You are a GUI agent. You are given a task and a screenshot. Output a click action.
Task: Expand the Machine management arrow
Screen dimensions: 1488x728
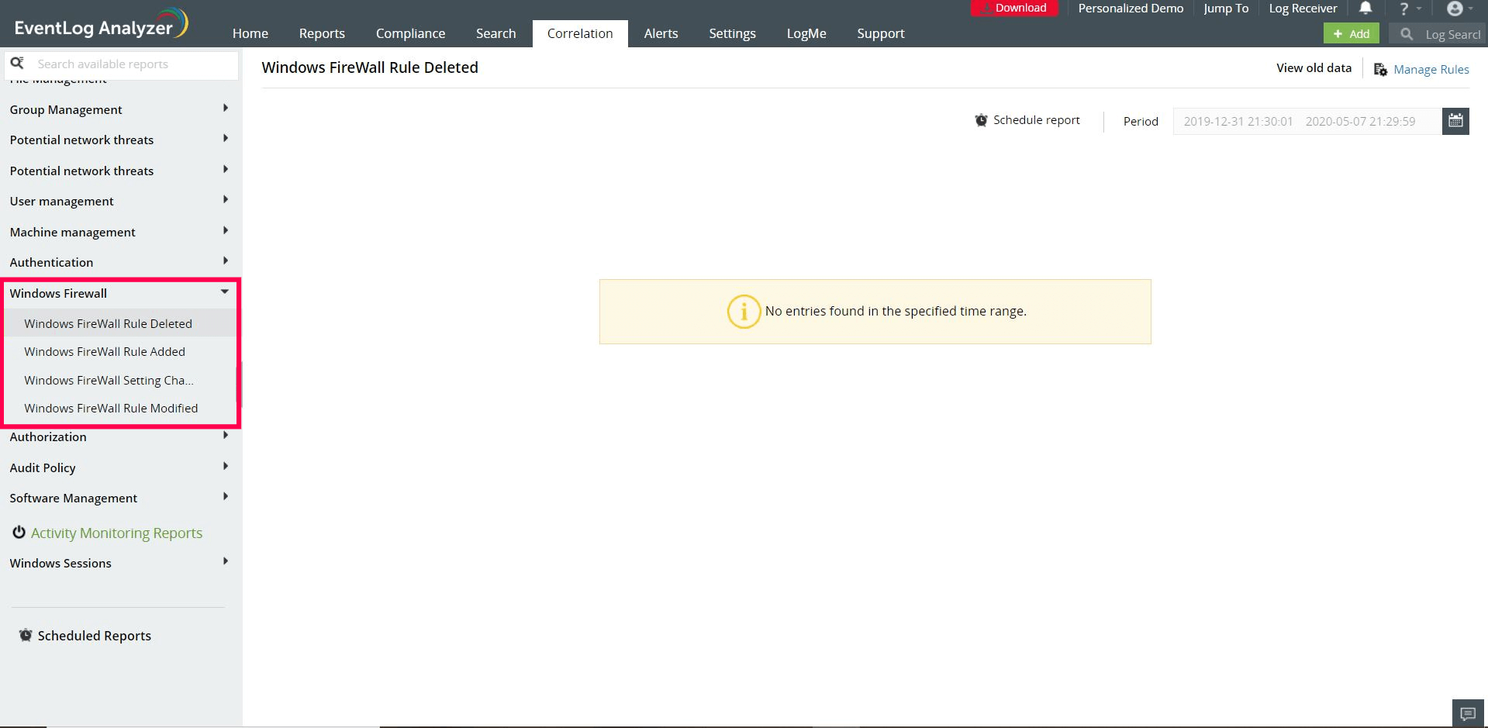[226, 230]
